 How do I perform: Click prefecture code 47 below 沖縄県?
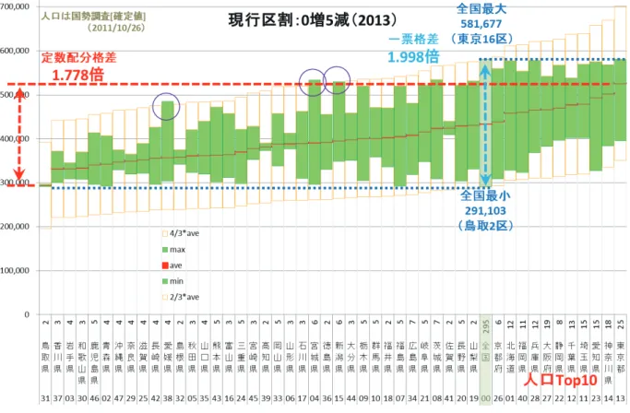(119, 398)
